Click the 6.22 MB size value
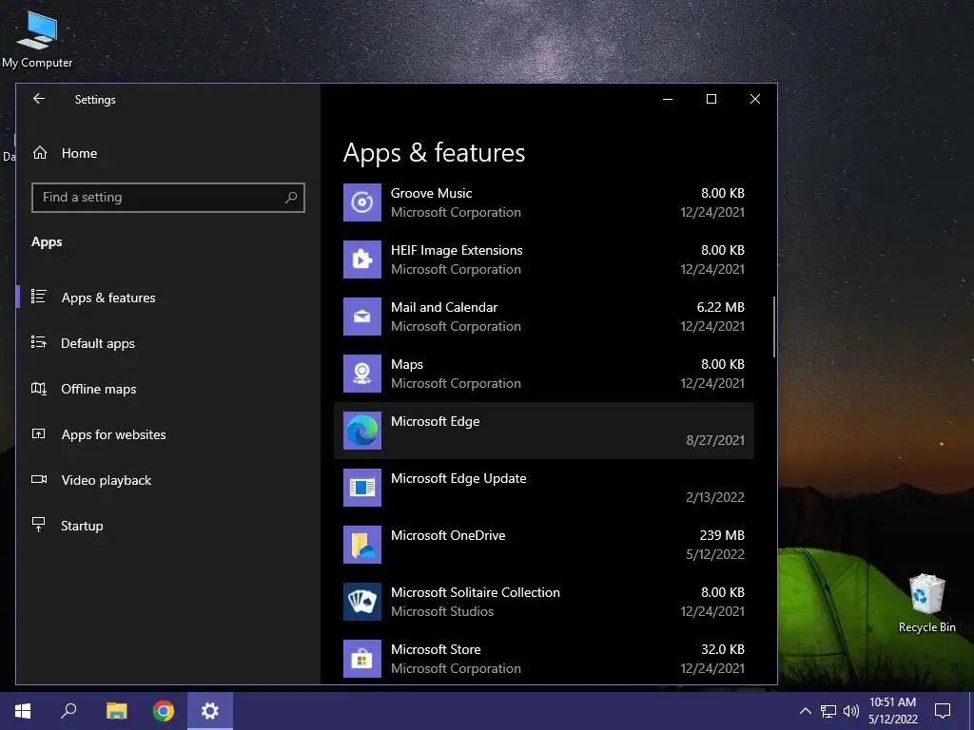Image resolution: width=974 pixels, height=730 pixels. 721,307
